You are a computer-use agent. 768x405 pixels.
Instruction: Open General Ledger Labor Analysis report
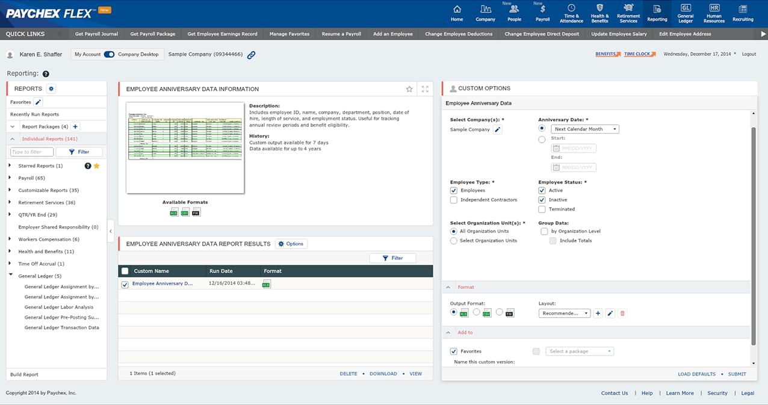coord(59,307)
